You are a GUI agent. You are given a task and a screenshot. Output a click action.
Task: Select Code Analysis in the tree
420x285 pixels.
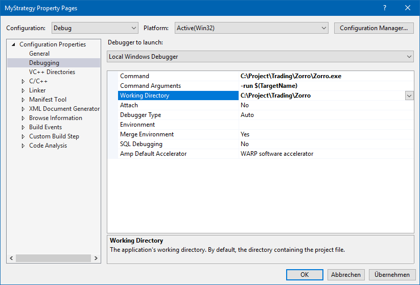[x=48, y=146]
